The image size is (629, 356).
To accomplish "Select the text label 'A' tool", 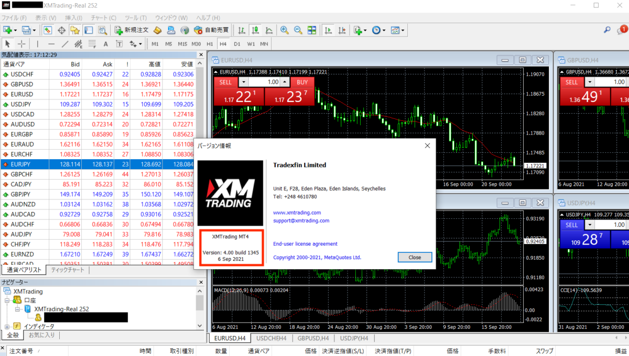I will tap(105, 44).
